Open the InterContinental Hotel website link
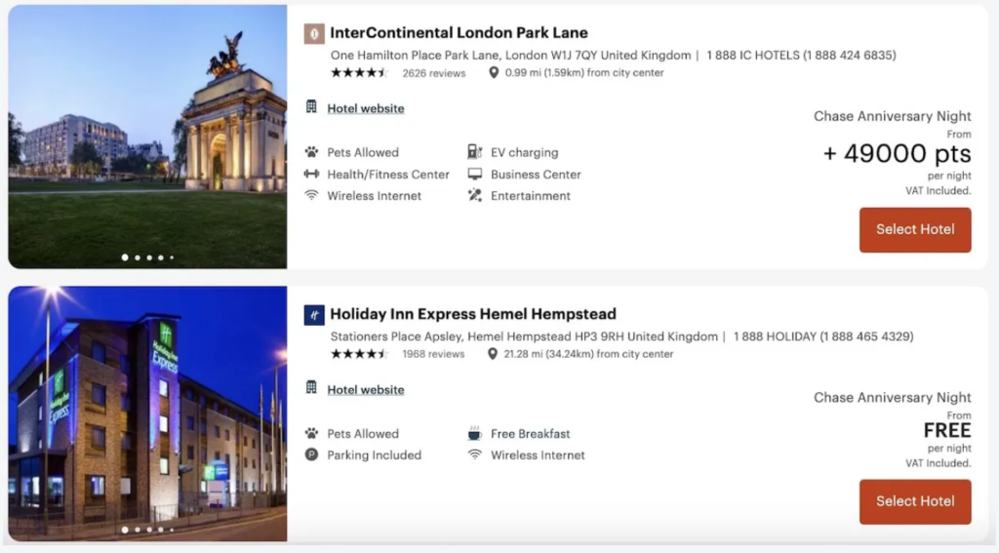 point(366,108)
